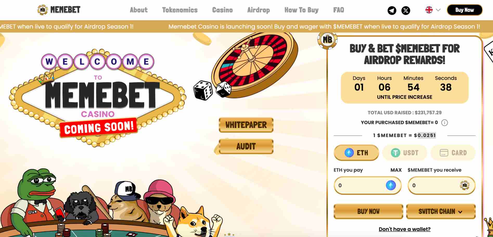Image resolution: width=493 pixels, height=237 pixels.
Task: Click the MB chip badge on widget corner
Action: pos(327,40)
